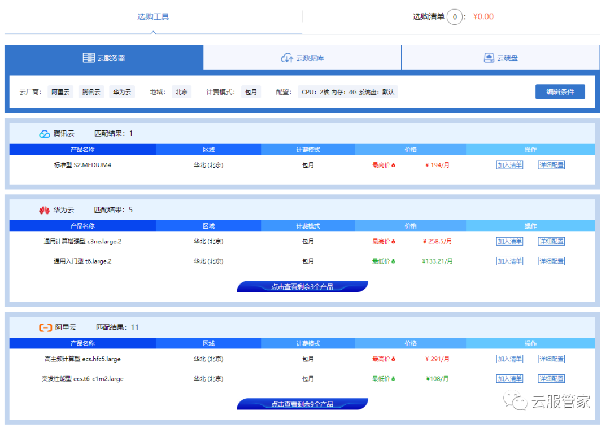Click the 北京 region tag
Image resolution: width=610 pixels, height=428 pixels.
pyautogui.click(x=182, y=92)
